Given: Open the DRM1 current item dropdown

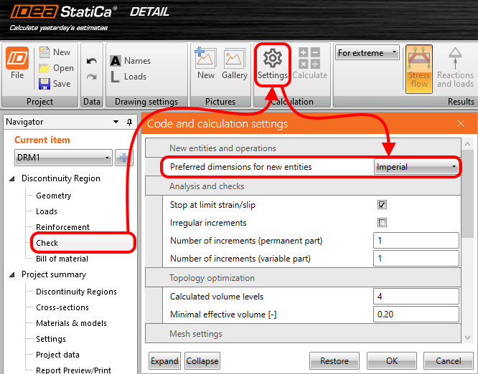Looking at the screenshot, I should coord(63,158).
